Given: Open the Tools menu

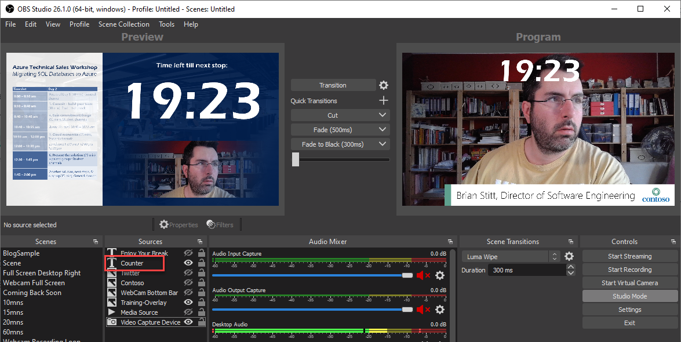Looking at the screenshot, I should (166, 24).
